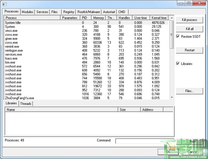The height and width of the screenshot is (159, 208).
Task: Click the GMER app icon in the title bar
Action: point(5,4)
